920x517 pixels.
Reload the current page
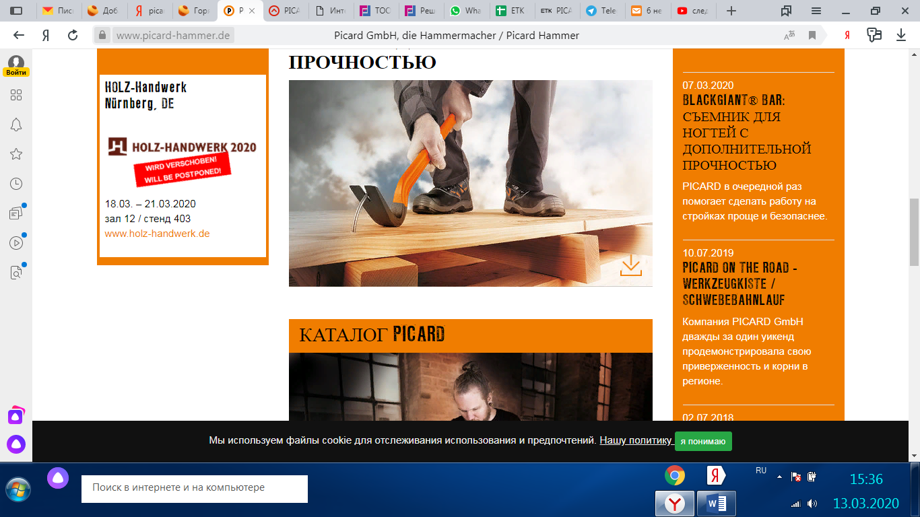point(73,35)
